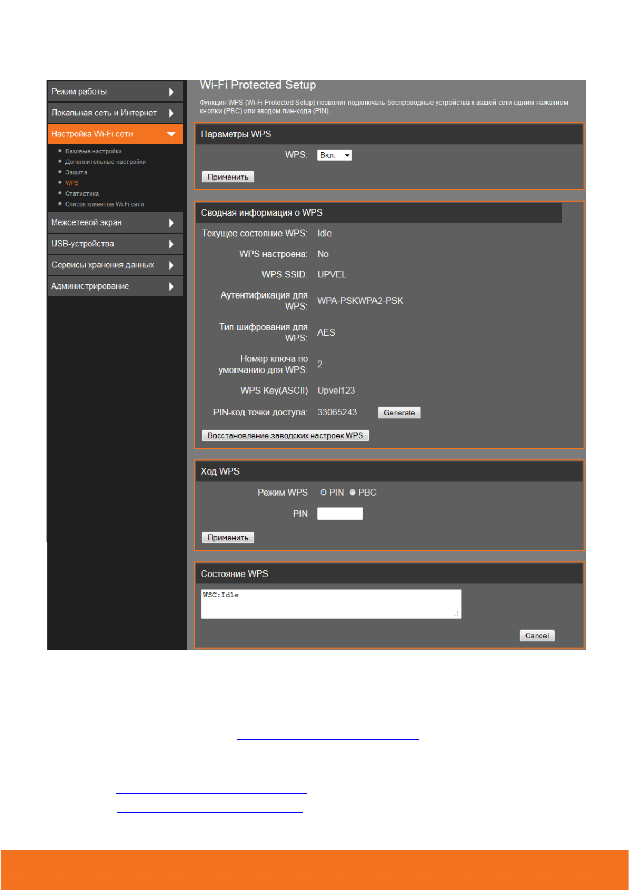Apply WPS parameters with Применить button

pyautogui.click(x=228, y=177)
